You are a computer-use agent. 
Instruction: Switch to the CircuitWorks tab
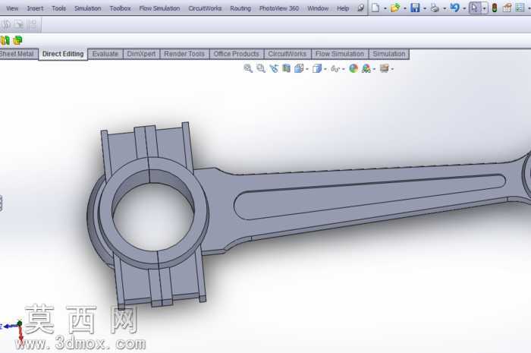tap(287, 54)
